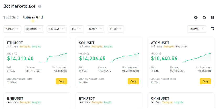Expand the Market dropdown

12,29
